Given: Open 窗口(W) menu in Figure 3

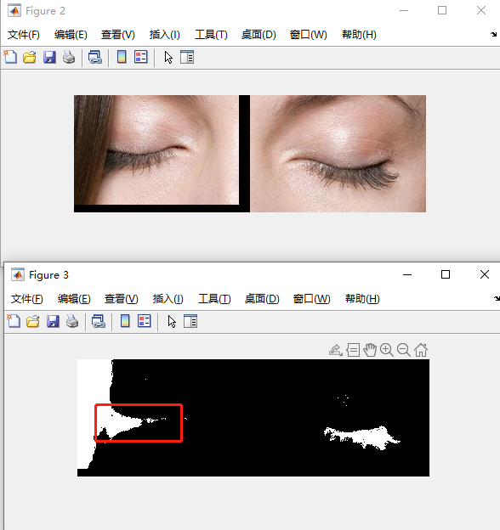Looking at the screenshot, I should (312, 299).
